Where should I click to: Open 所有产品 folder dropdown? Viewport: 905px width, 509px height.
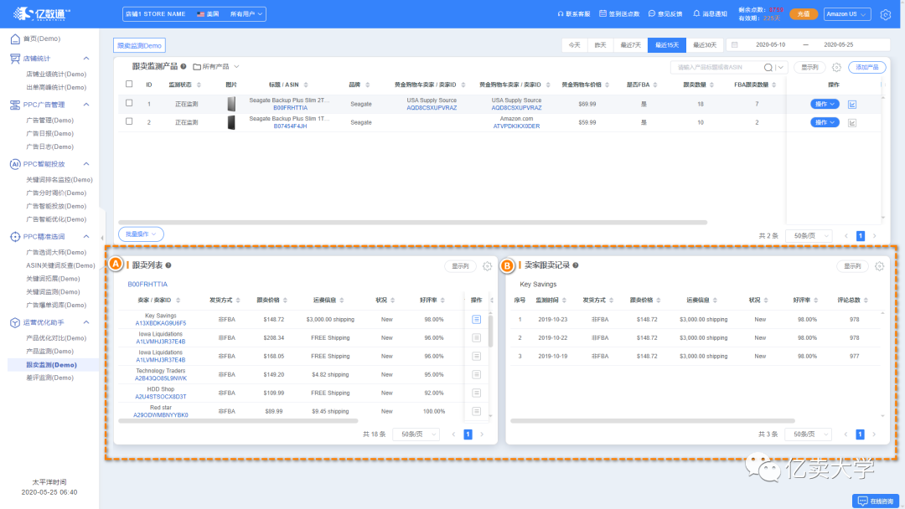216,67
